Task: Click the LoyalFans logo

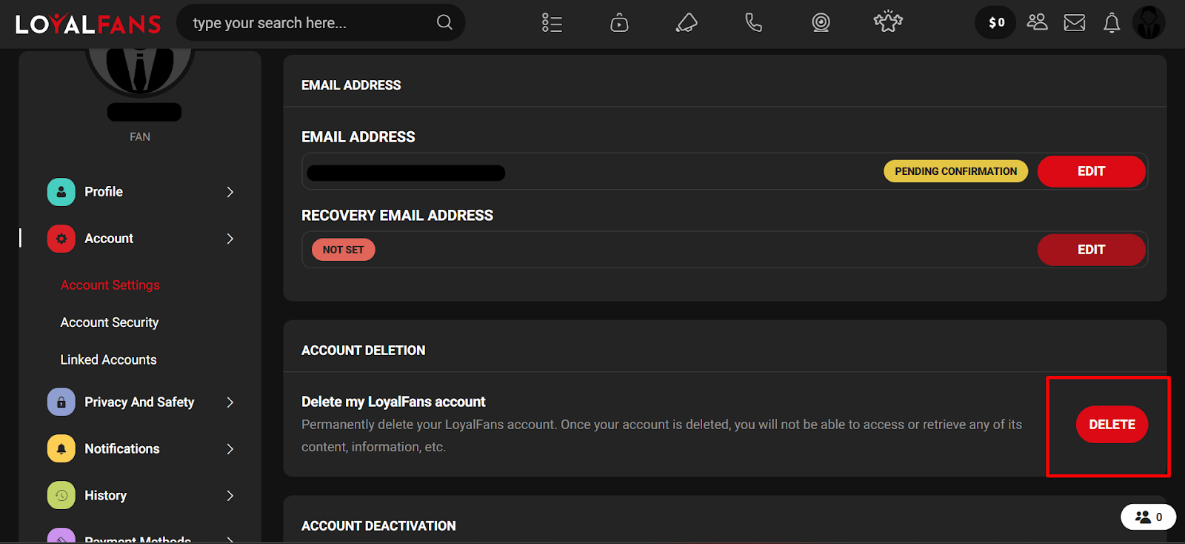Action: (88, 24)
